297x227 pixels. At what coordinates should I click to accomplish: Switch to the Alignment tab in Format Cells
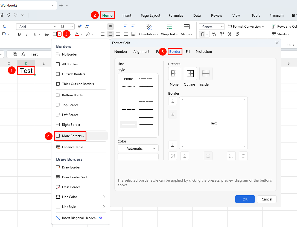(x=141, y=51)
